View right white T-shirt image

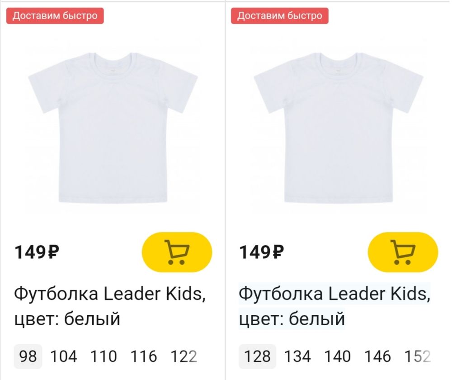(338, 129)
